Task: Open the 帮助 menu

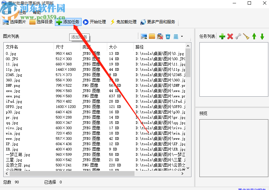Action: pyautogui.click(x=37, y=13)
